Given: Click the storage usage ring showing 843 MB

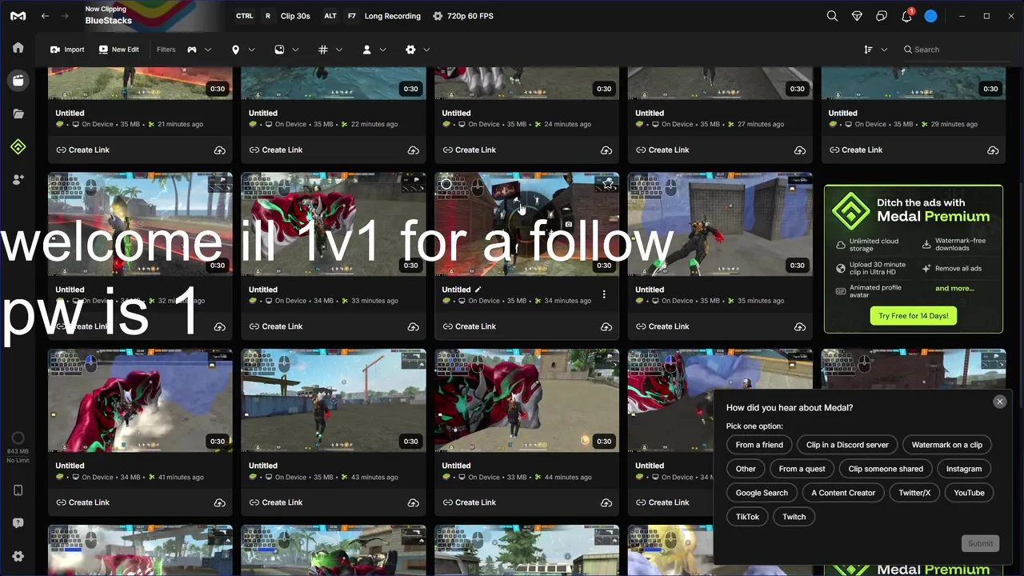Looking at the screenshot, I should [x=18, y=438].
